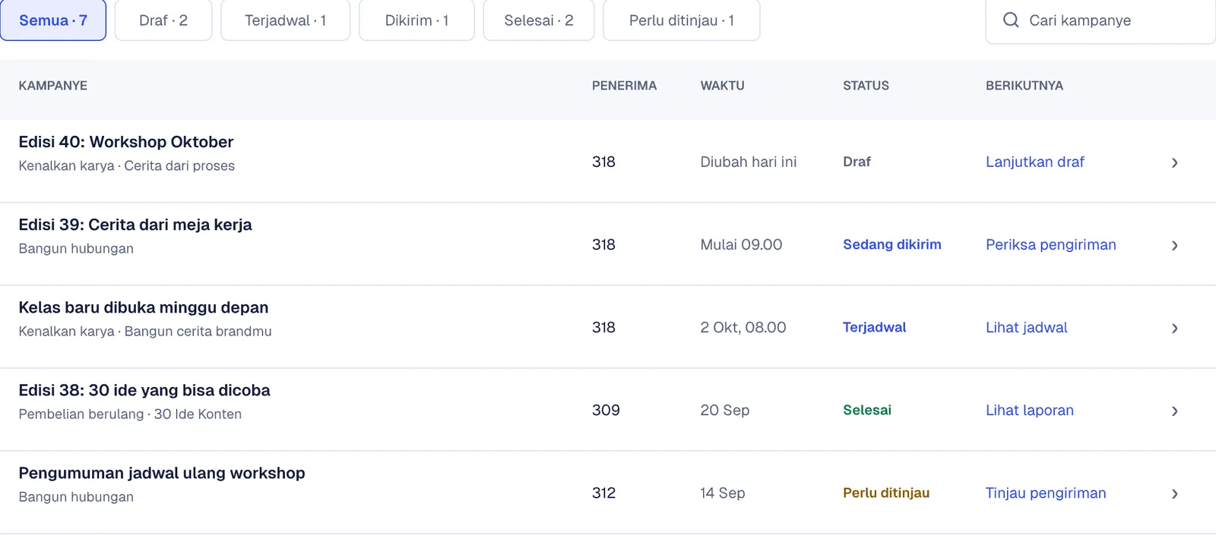
Task: Focus the Cari kampanye search field
Action: coord(1100,20)
